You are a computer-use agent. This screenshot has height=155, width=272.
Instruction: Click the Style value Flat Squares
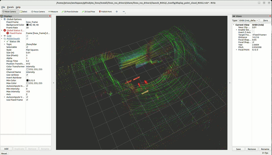click(32, 50)
